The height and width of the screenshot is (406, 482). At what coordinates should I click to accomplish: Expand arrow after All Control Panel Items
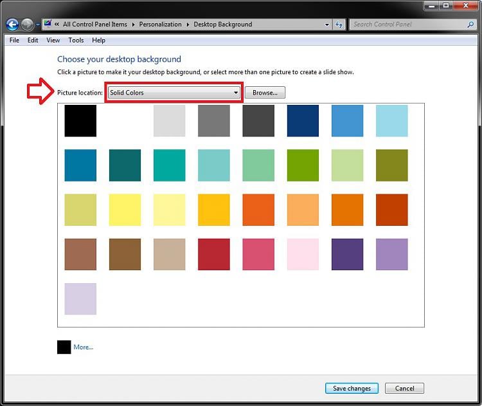coord(134,24)
